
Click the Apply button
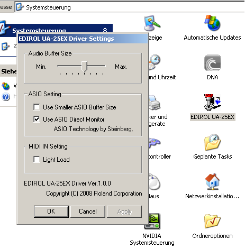124,211
